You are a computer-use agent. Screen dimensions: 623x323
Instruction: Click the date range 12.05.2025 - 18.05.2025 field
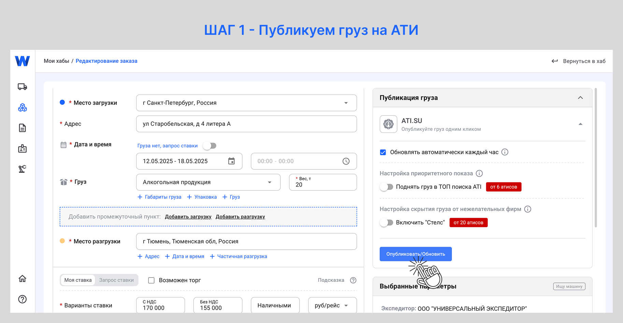[x=189, y=161]
